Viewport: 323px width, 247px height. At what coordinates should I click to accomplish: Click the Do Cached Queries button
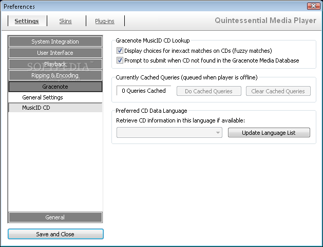click(209, 91)
